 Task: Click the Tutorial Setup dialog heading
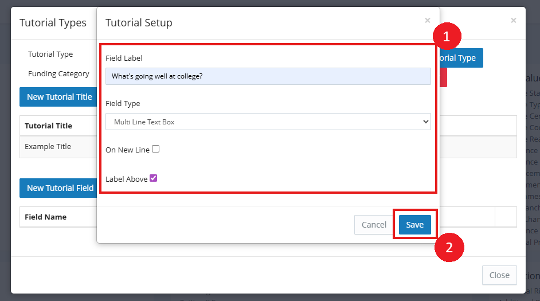tap(139, 23)
